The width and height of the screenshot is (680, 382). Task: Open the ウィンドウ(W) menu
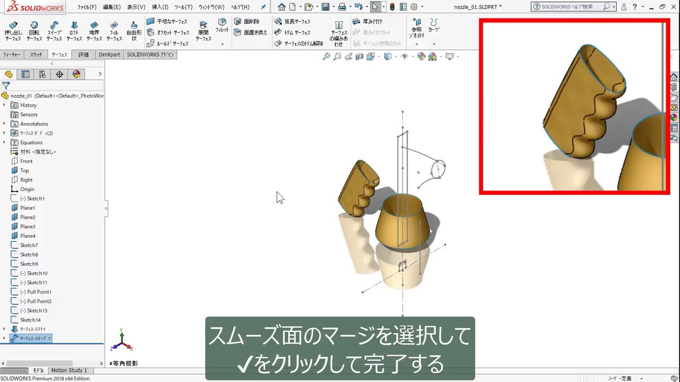click(211, 7)
